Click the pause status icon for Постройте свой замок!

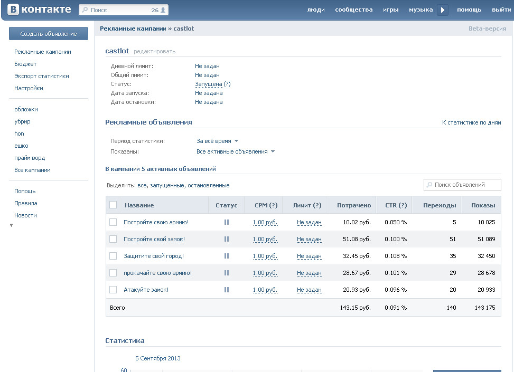[x=227, y=239]
